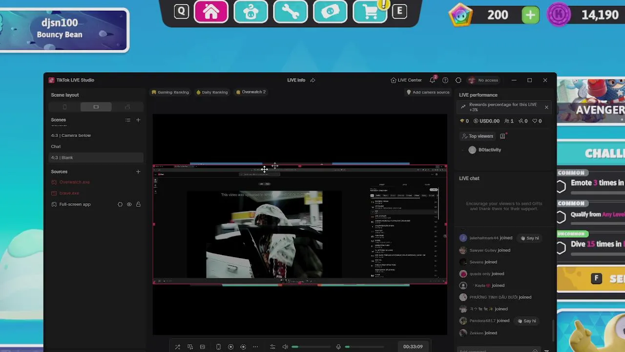The width and height of the screenshot is (625, 352).
Task: Click the LIVE chat scrollbar
Action: tap(553, 330)
